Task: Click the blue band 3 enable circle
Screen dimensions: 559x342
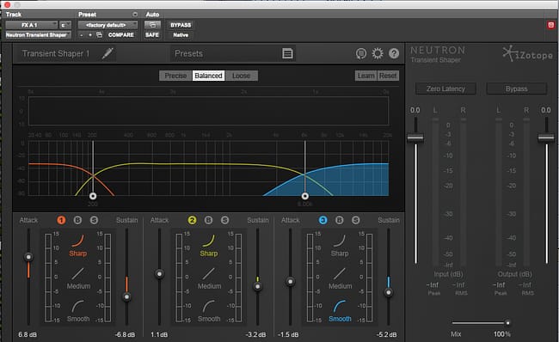Action: click(322, 220)
